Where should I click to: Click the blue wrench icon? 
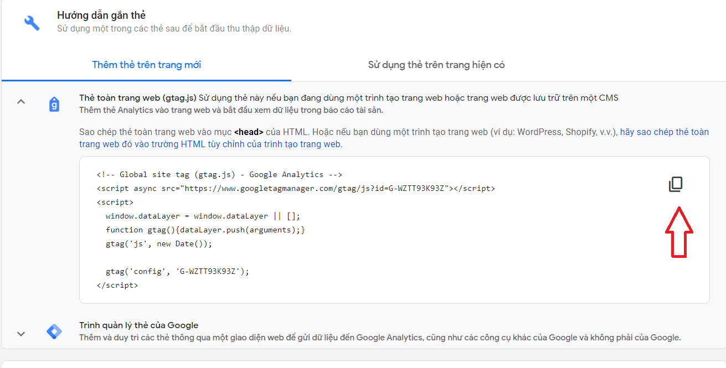(x=32, y=23)
